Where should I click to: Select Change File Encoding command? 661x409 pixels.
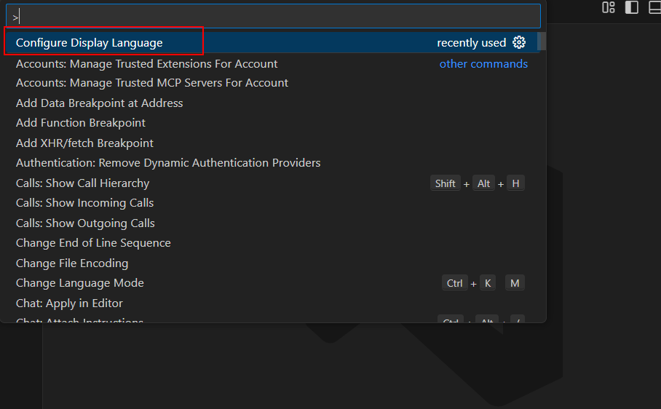(x=72, y=263)
